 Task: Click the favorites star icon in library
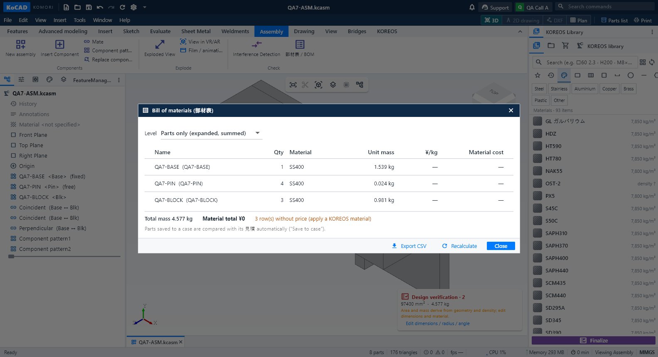point(538,75)
